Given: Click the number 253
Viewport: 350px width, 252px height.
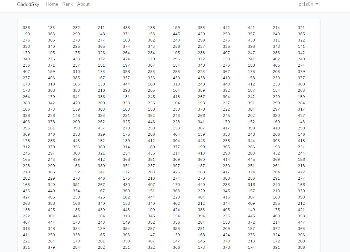Looking at the screenshot, I should [x=177, y=109].
